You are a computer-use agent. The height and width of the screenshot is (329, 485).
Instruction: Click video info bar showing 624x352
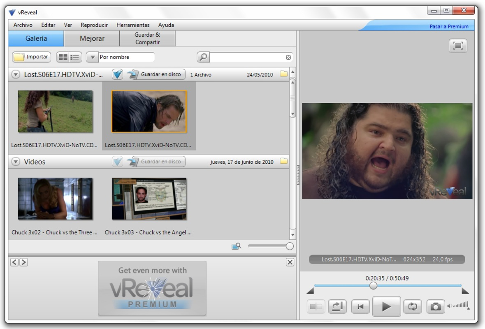[x=387, y=259]
